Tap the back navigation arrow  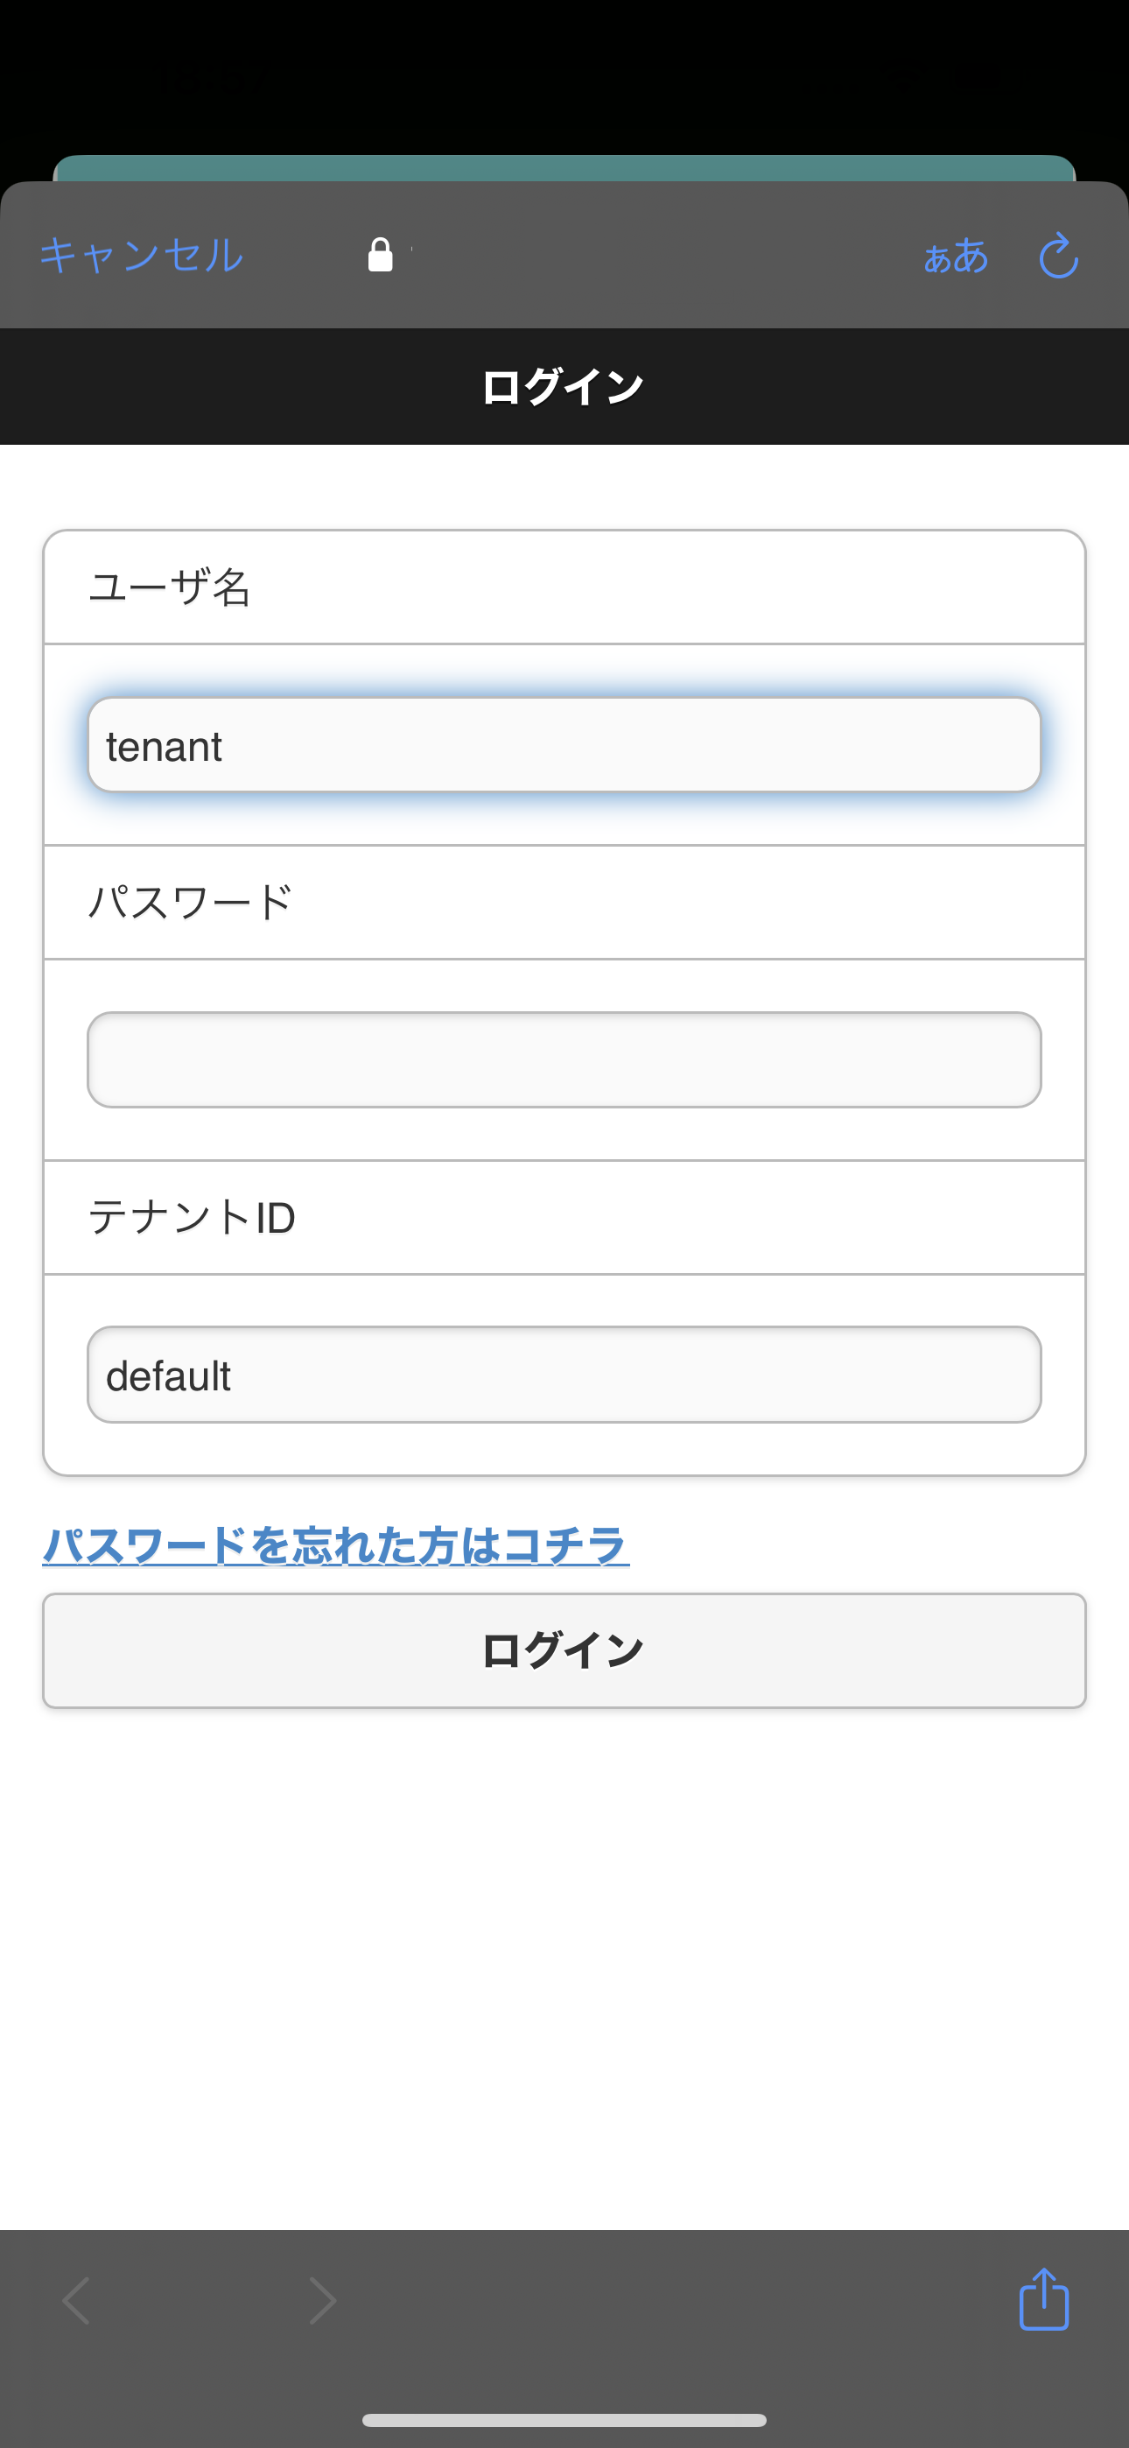(x=76, y=2301)
